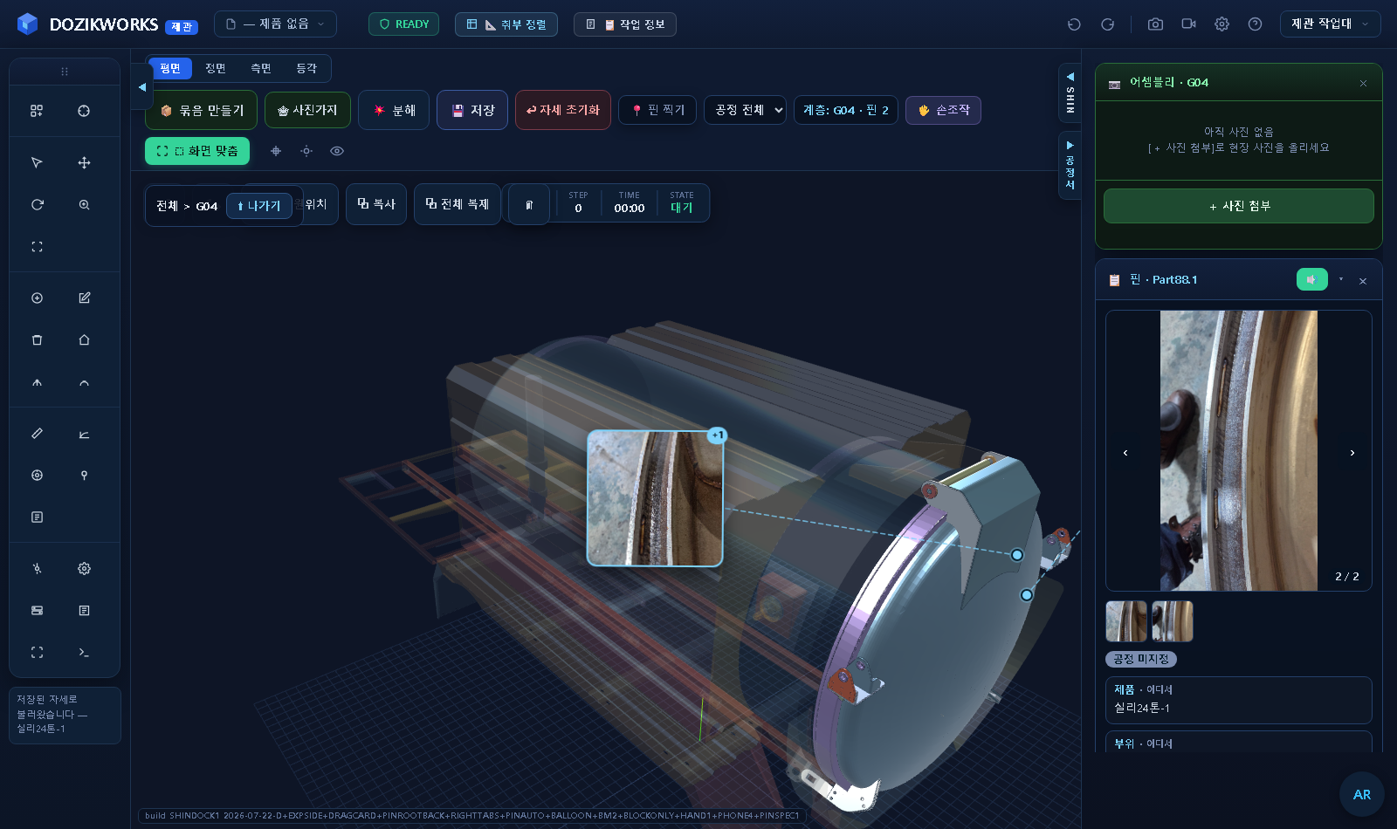
Task: Click the 전체 breadcrumb item
Action: (167, 206)
